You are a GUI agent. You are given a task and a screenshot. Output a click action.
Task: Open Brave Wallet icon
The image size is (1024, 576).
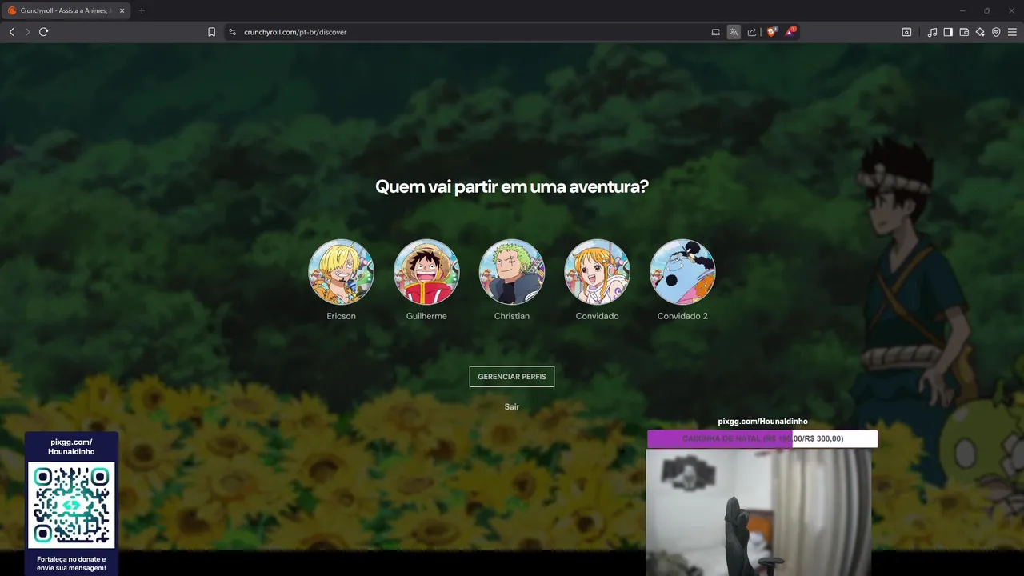[x=964, y=32]
